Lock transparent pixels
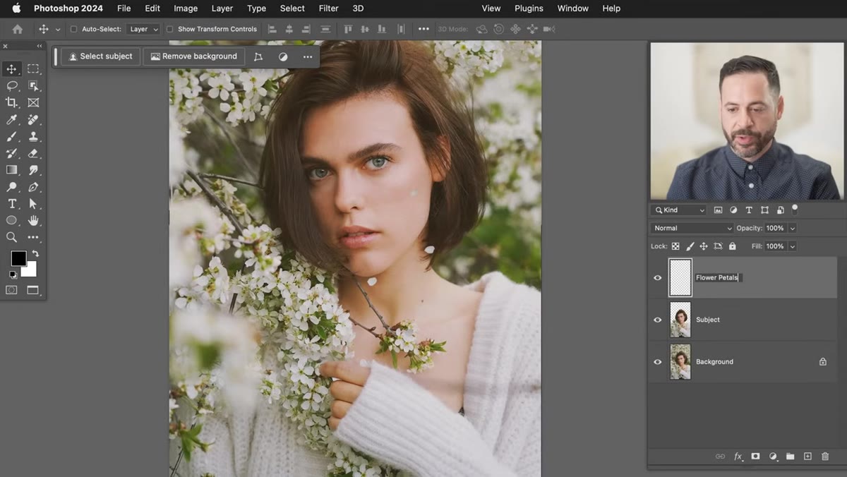This screenshot has width=847, height=477. 675,246
